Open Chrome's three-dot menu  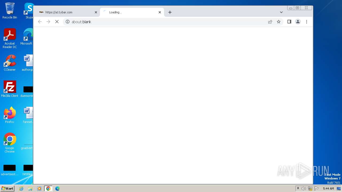[x=306, y=22]
